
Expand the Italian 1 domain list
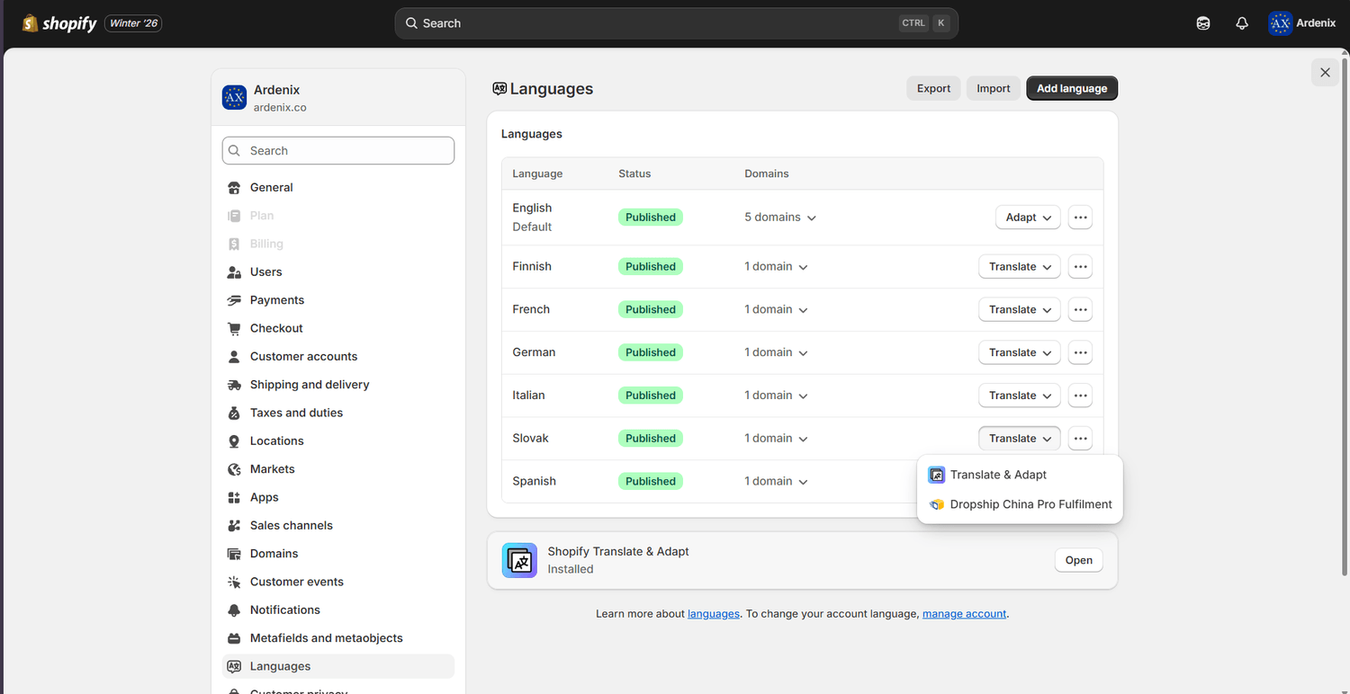tap(776, 396)
